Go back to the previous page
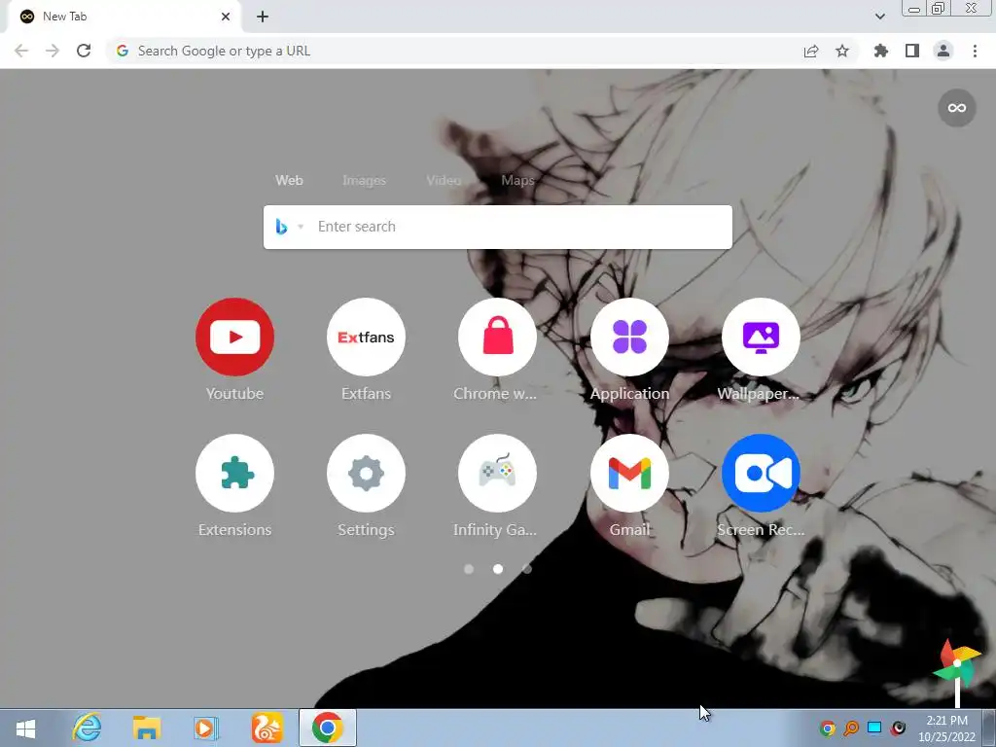 click(x=21, y=51)
